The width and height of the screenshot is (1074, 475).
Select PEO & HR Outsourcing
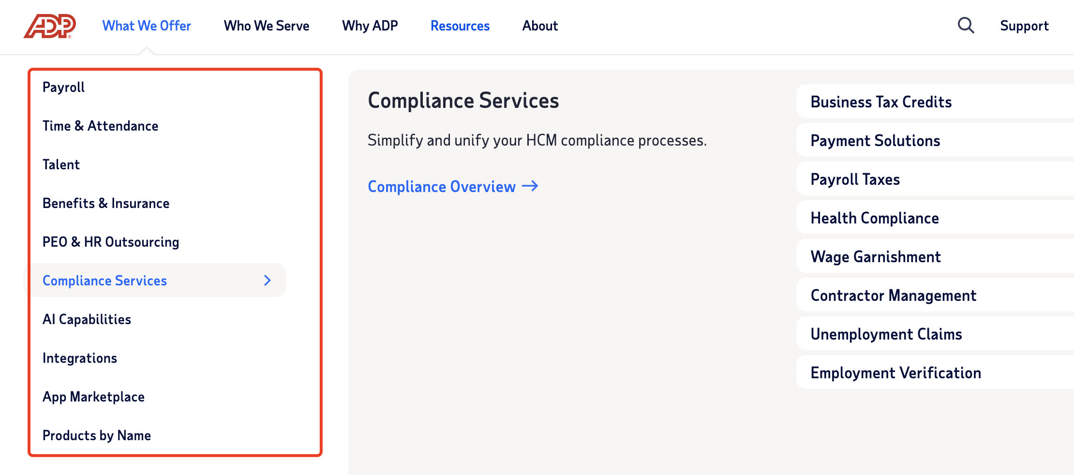pyautogui.click(x=111, y=242)
